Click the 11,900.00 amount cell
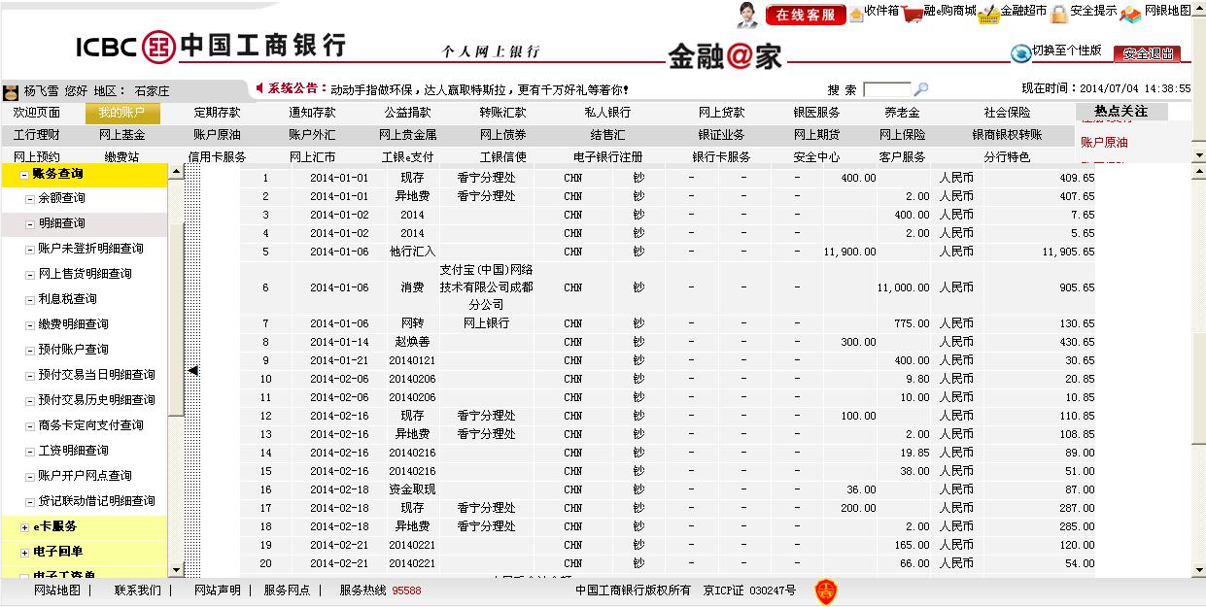The width and height of the screenshot is (1206, 607). 849,252
